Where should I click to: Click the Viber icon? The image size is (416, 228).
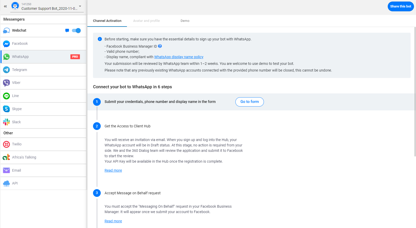point(6,83)
